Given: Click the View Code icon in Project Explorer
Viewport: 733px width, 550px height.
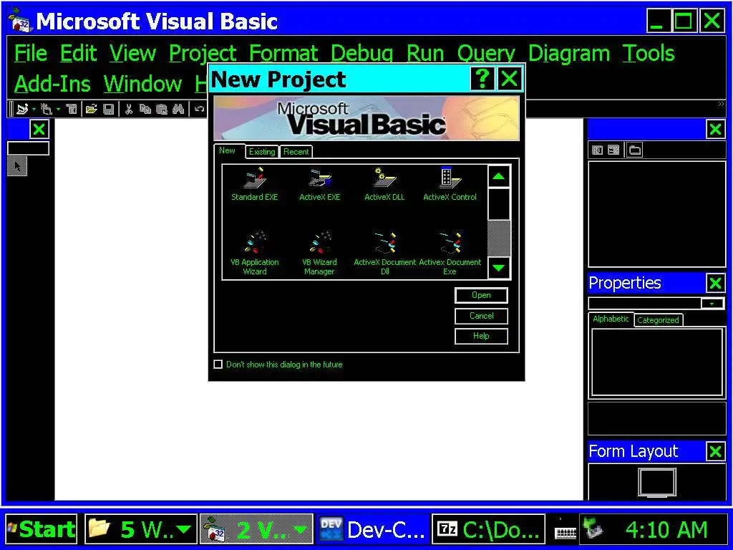Looking at the screenshot, I should tap(597, 150).
